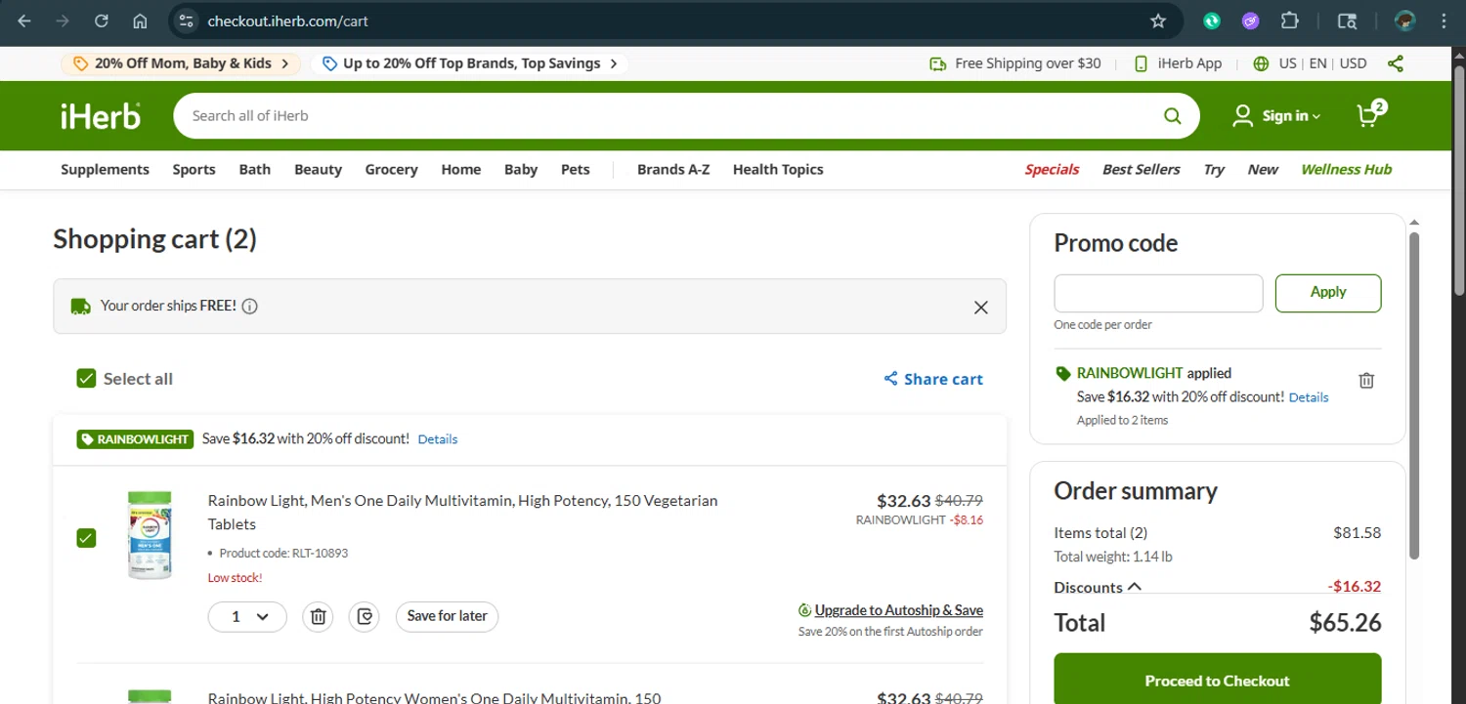Viewport: 1466px width, 704px height.
Task: Click Share cart
Action: (x=933, y=380)
